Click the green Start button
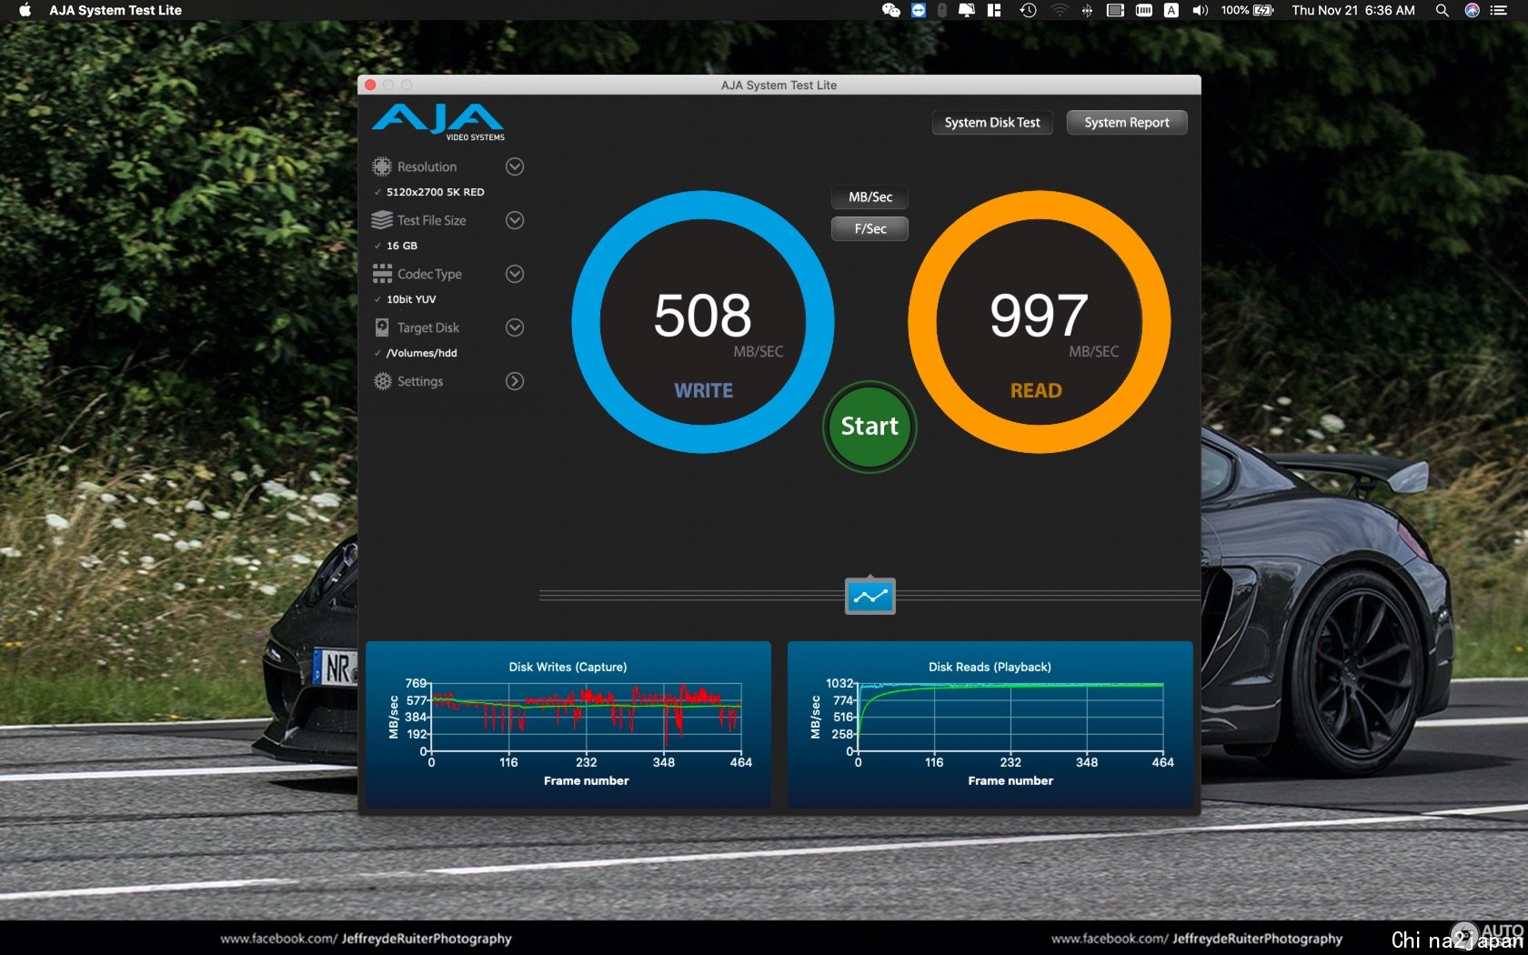 (x=870, y=426)
